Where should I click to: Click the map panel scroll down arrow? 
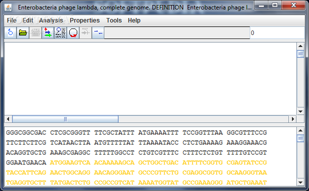[x=300, y=111]
